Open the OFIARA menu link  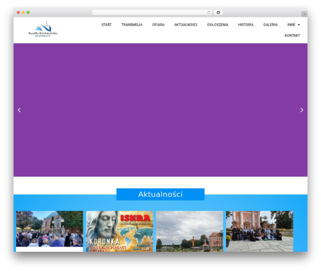[158, 25]
